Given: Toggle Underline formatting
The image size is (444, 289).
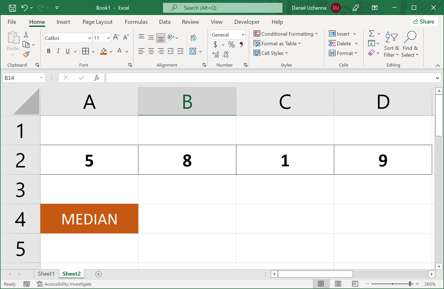Looking at the screenshot, I should click(x=68, y=51).
